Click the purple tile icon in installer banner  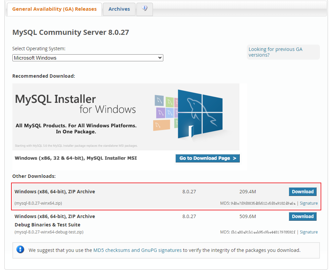click(161, 112)
